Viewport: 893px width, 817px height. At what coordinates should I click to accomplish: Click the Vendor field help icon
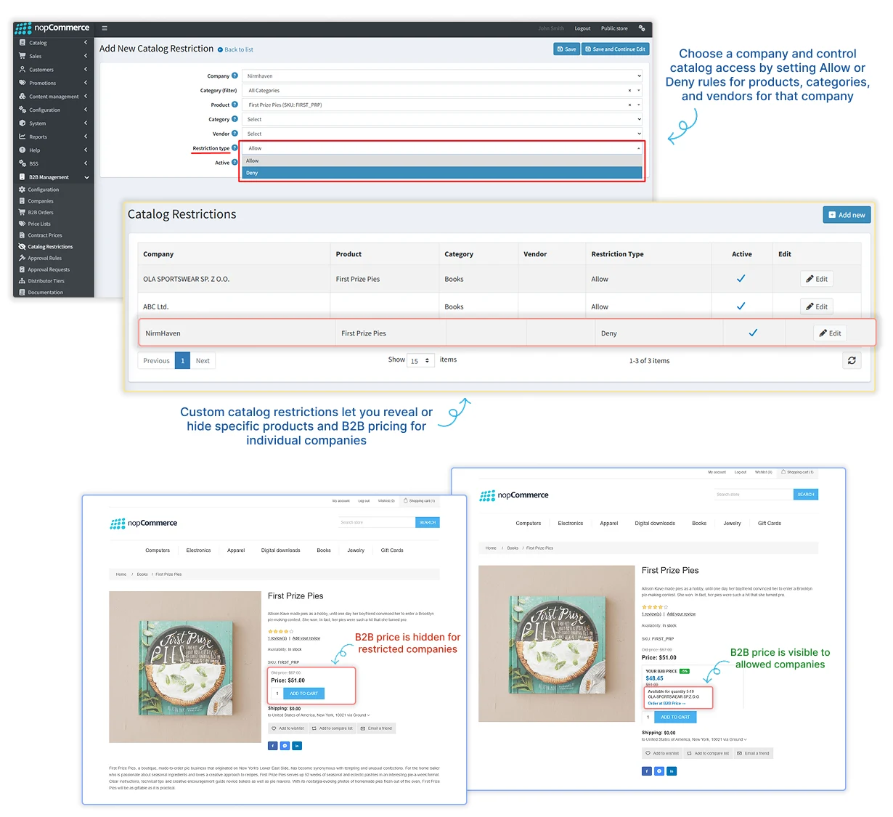click(x=235, y=134)
